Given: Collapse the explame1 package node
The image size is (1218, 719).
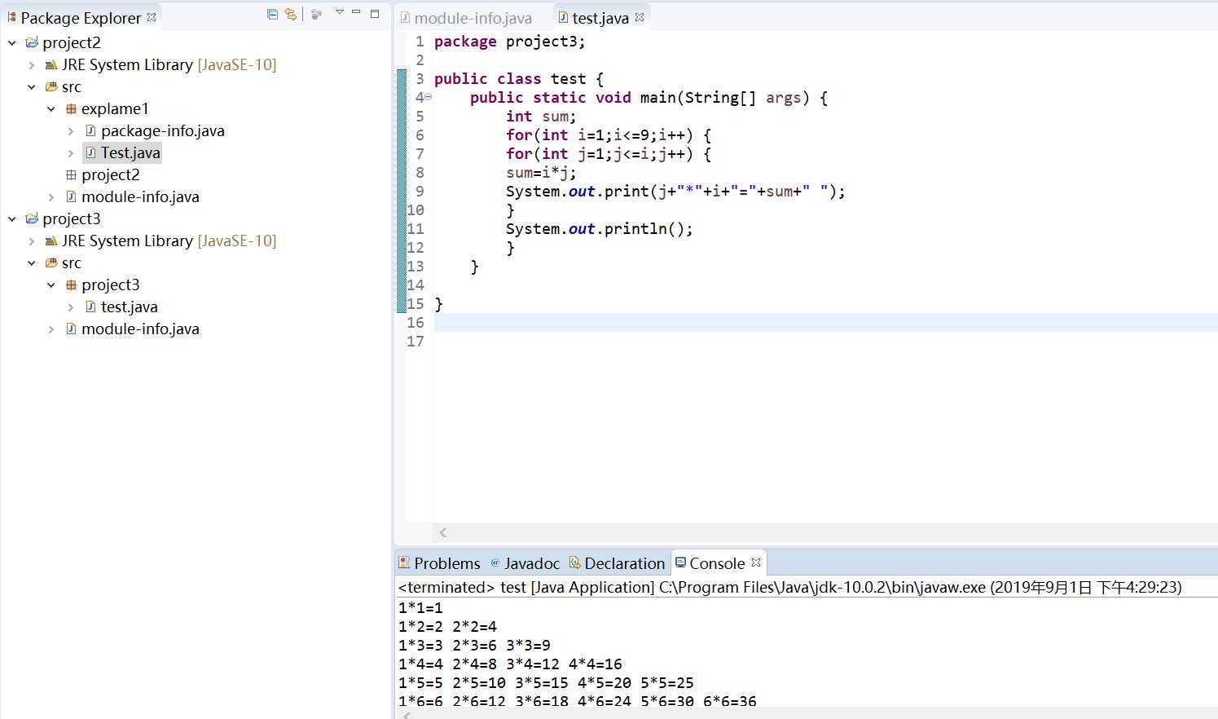Looking at the screenshot, I should point(51,108).
